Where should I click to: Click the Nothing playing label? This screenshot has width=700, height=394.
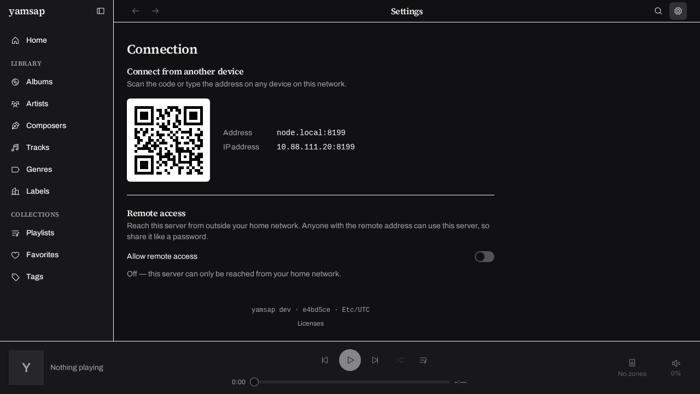point(77,368)
